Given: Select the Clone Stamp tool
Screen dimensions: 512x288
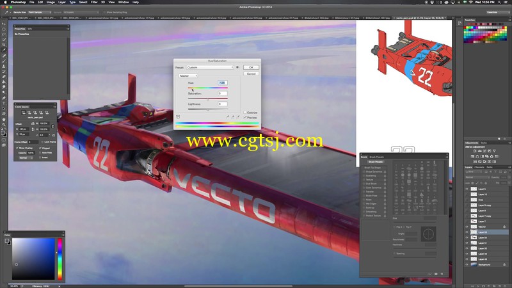Looking at the screenshot, I should (4, 66).
